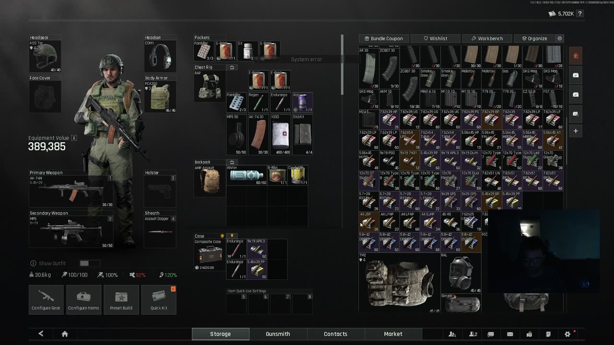Select the Assault Dagger in Sheath
This screenshot has width=614, height=345.
[x=160, y=231]
